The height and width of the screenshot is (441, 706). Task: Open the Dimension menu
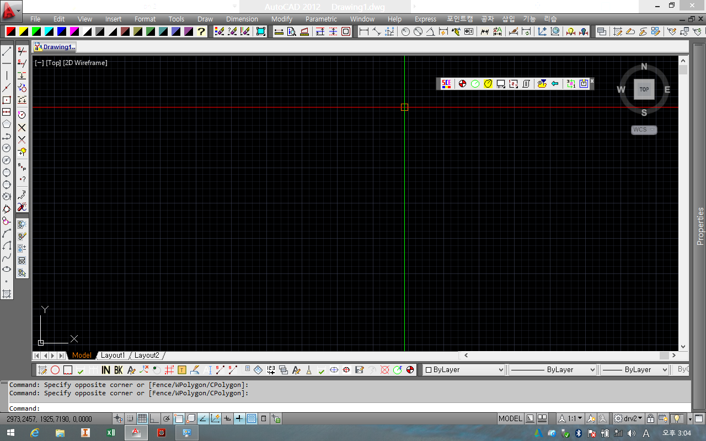point(242,19)
